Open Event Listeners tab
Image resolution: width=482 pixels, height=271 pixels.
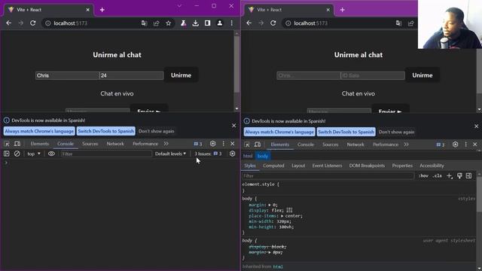(x=327, y=166)
